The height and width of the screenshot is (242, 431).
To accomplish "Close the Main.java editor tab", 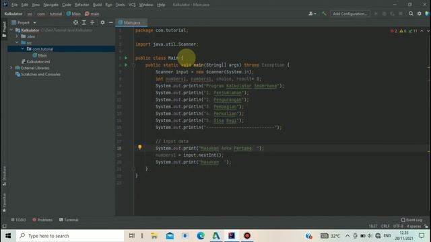I will (143, 22).
